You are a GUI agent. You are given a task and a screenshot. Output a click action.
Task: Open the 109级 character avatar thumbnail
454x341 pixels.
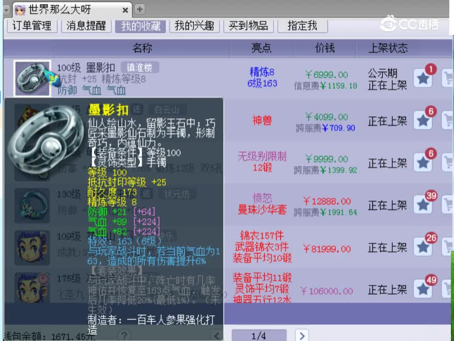coord(32,247)
